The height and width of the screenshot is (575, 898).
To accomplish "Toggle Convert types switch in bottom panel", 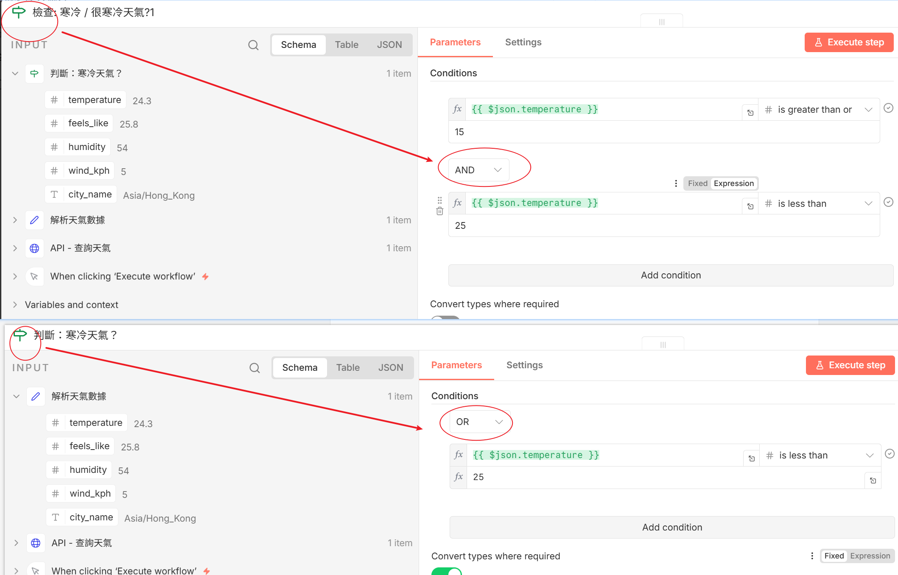I will 446,571.
